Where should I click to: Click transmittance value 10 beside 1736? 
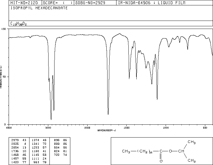pyautogui.click(x=24, y=151)
